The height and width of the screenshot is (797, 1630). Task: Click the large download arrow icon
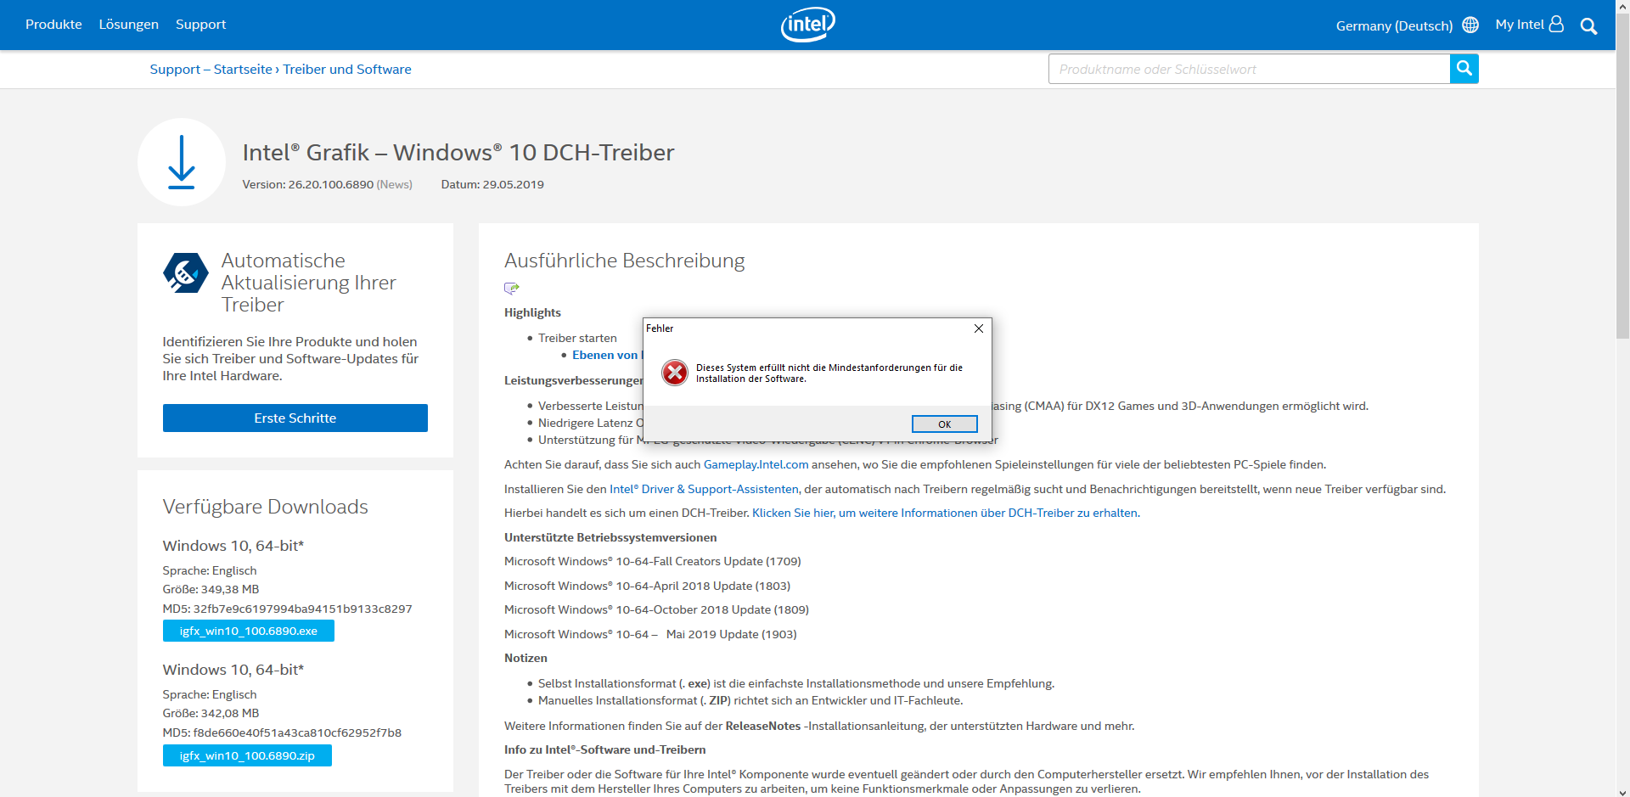tap(181, 162)
